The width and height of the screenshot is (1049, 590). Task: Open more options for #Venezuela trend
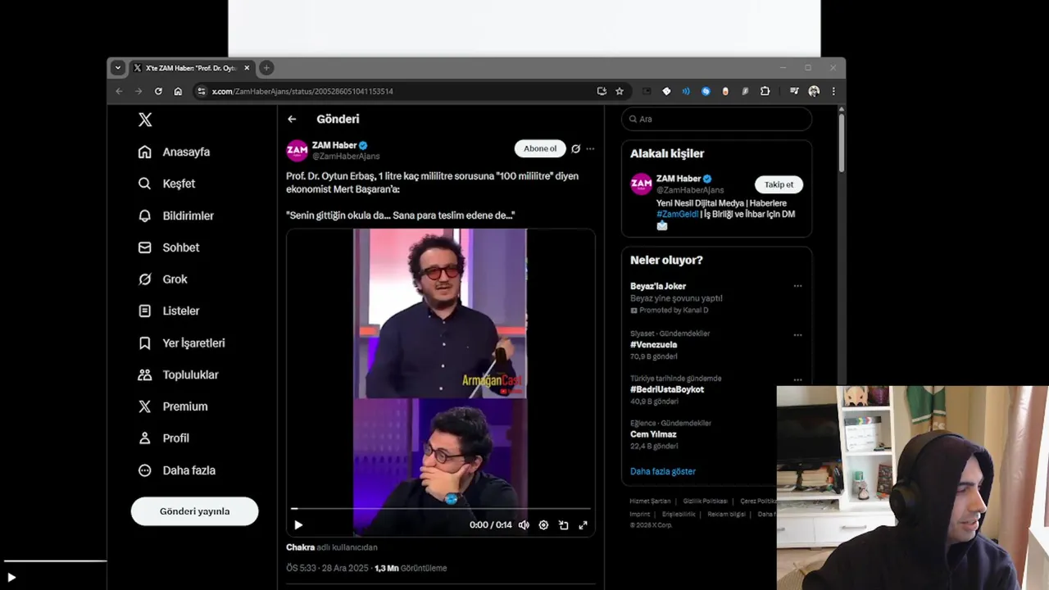(x=797, y=335)
